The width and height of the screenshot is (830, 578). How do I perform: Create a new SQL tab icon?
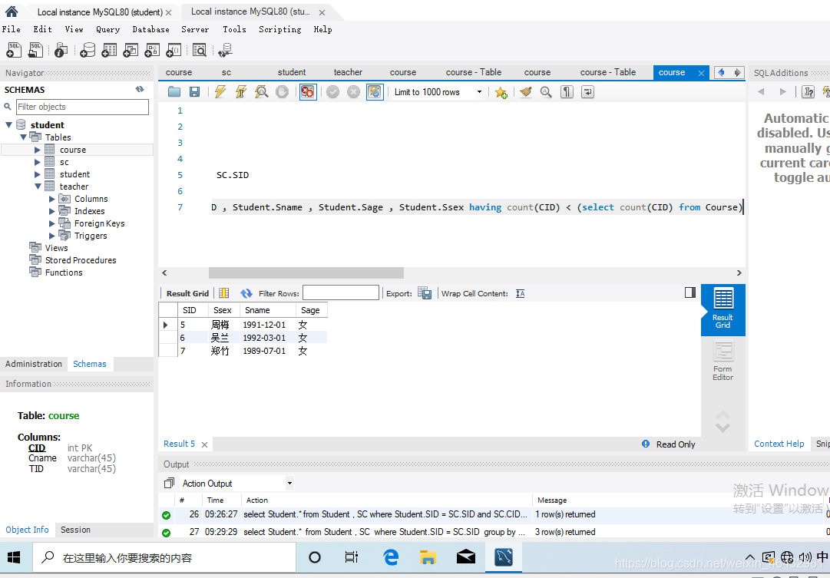14,50
